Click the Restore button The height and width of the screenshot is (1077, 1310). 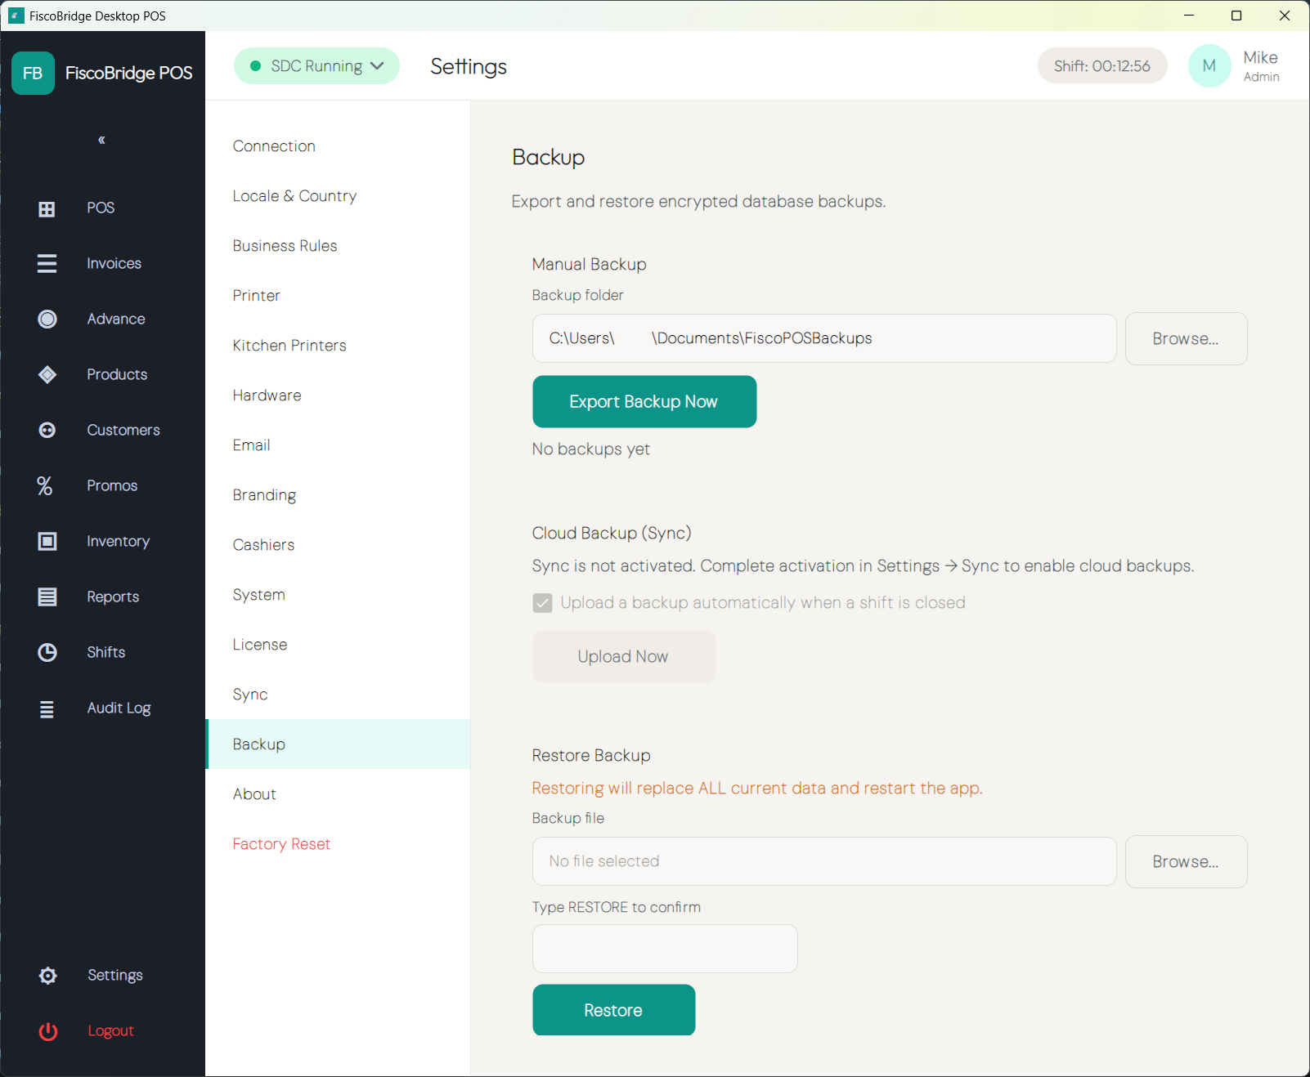(x=613, y=1010)
